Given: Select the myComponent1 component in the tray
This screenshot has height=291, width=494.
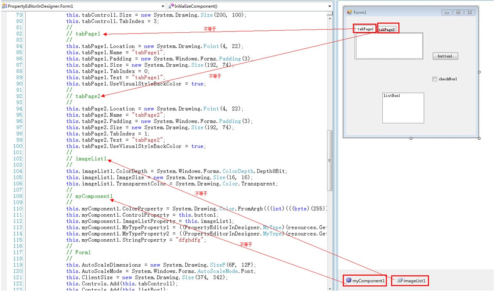Looking at the screenshot, I should coord(365,280).
